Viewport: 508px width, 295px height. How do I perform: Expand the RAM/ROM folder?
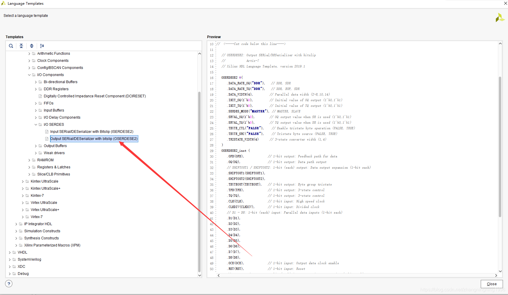tap(29, 160)
